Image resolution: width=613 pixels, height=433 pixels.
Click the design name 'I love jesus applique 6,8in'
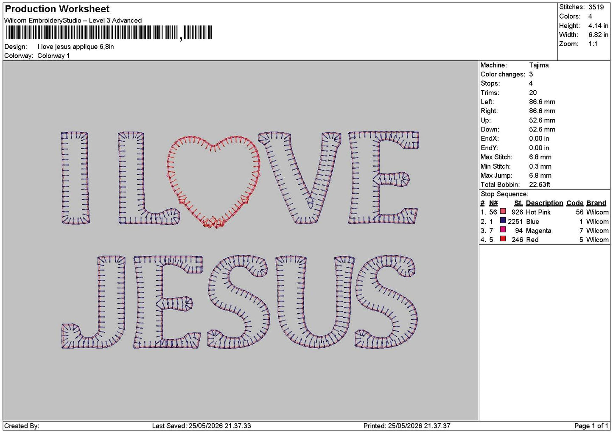click(76, 47)
